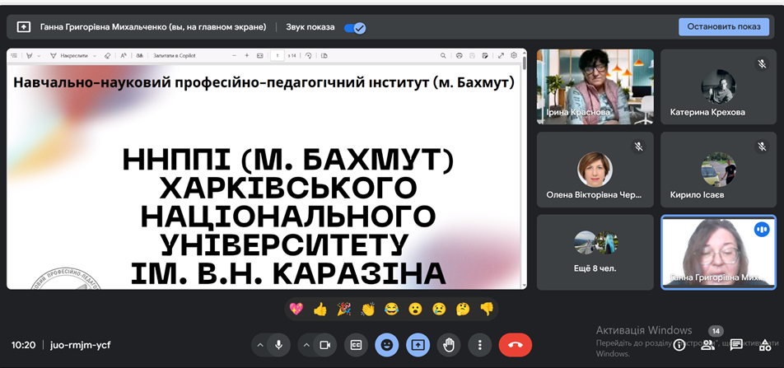Screen dimensions: 784x368
Task: Open the Ещё 8 чел. participants tile
Action: point(595,253)
